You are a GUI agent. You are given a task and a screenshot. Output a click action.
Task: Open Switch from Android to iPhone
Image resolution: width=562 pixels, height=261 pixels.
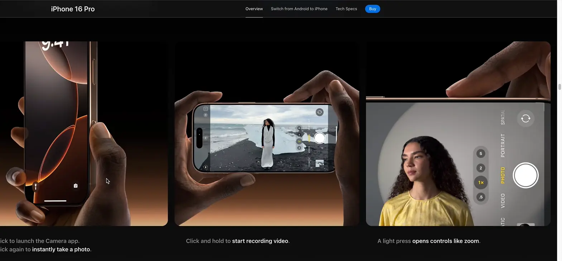click(299, 9)
